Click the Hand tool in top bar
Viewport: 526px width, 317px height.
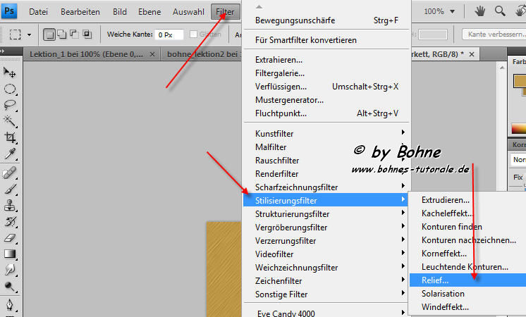click(480, 11)
